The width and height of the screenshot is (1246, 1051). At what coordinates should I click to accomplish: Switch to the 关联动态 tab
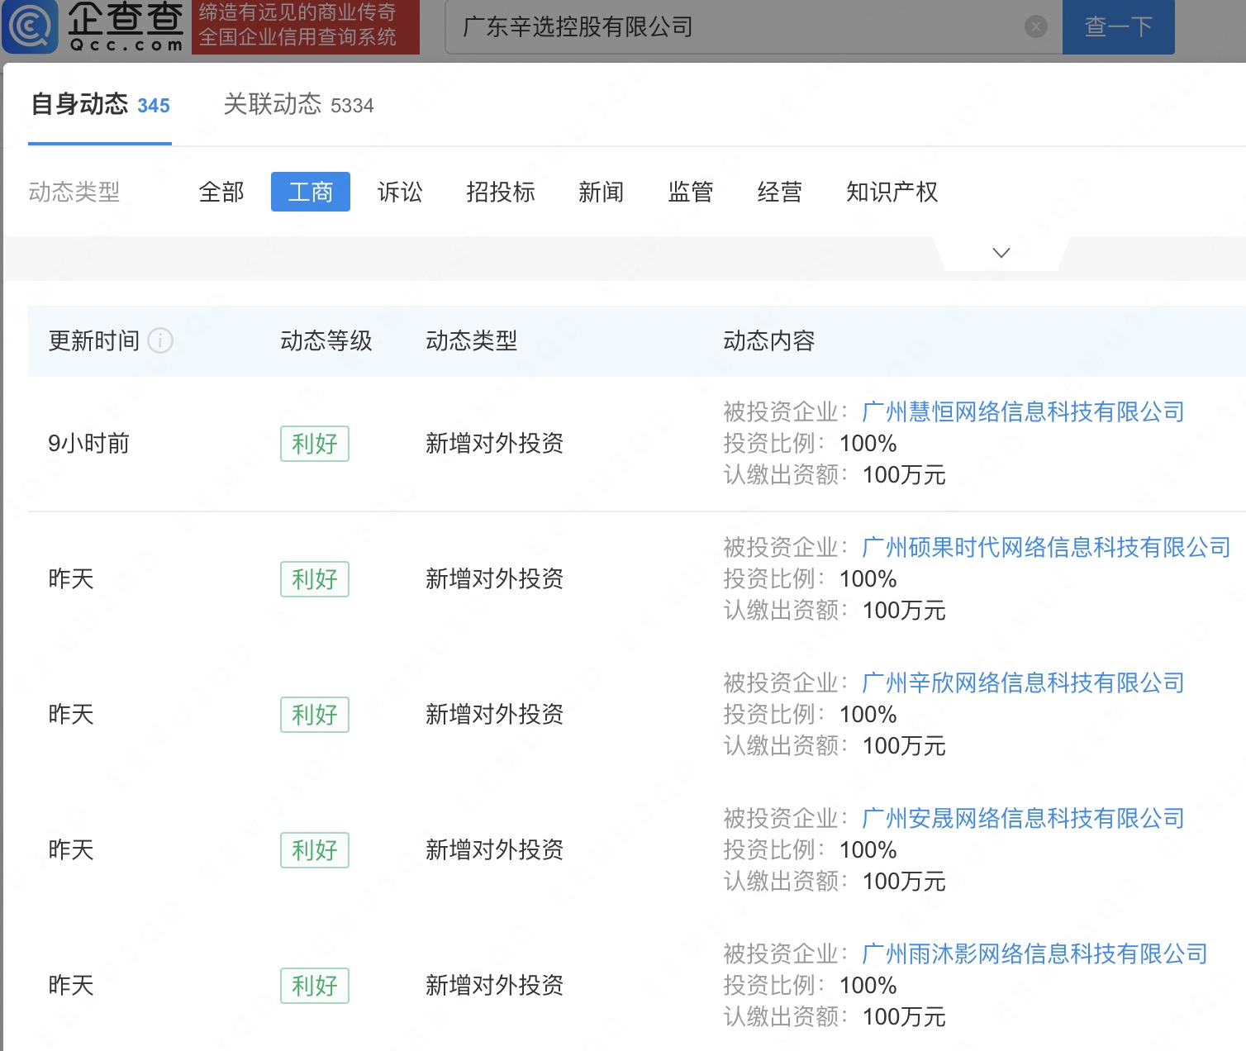tap(298, 105)
